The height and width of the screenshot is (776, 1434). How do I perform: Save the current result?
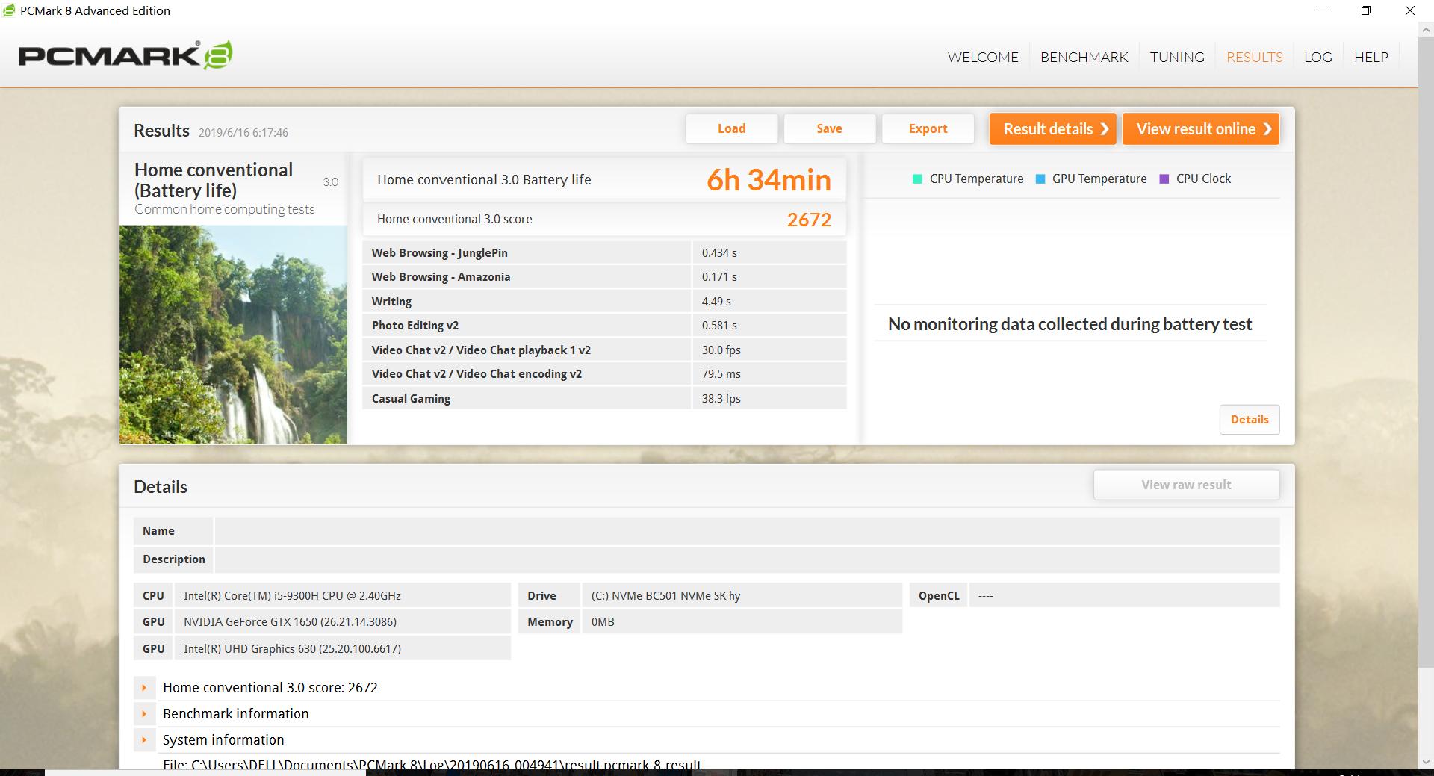point(830,128)
